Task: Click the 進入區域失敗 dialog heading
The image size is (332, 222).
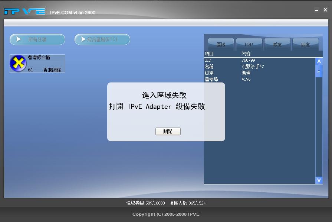Action: tap(164, 95)
